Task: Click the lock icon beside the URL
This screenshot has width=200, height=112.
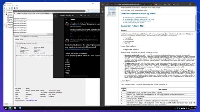Action: [x=112, y=5]
